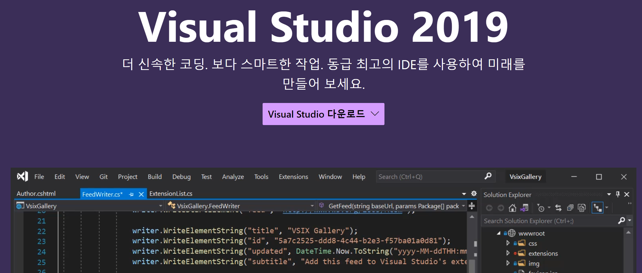Open Solution Explorer search options arrow
The image size is (642, 273).
pos(629,220)
